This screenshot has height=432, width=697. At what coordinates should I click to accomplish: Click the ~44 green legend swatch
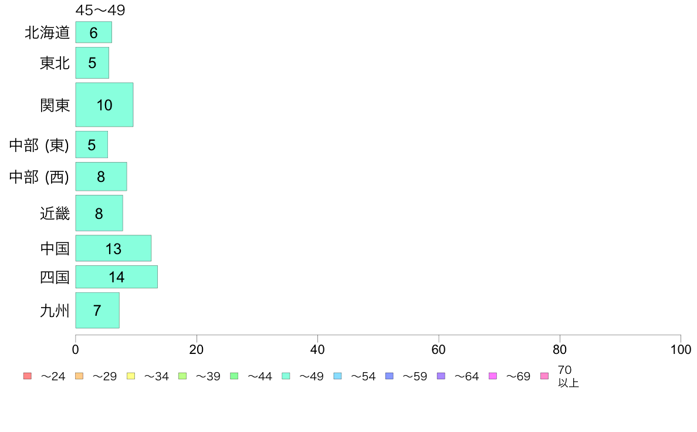234,376
